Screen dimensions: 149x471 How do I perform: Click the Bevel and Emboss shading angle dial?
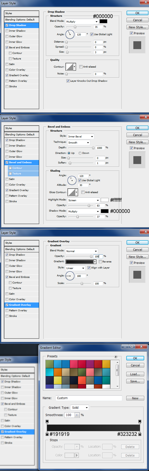tap(72, 180)
